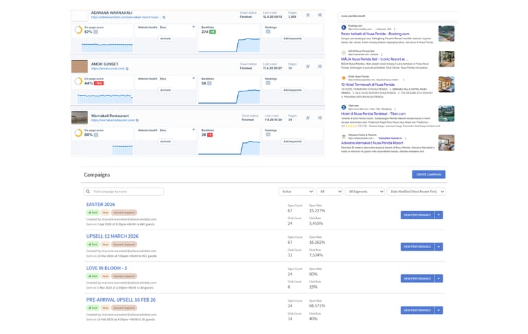Click the campaign name search field
The height and width of the screenshot is (334, 528).
124,192
